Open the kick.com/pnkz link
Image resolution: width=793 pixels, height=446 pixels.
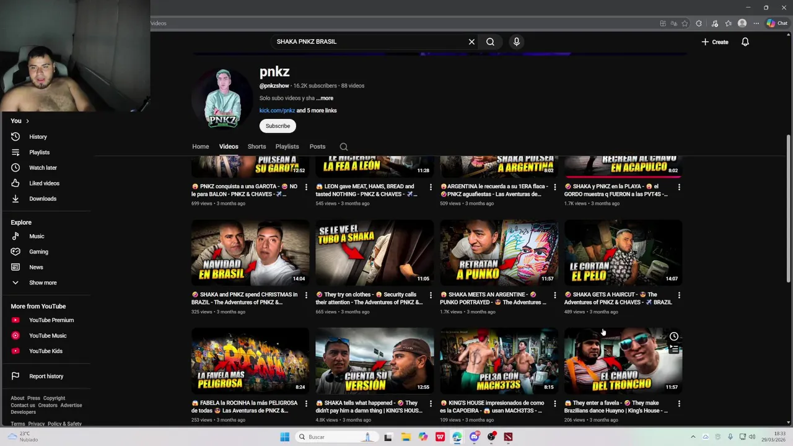pyautogui.click(x=277, y=110)
